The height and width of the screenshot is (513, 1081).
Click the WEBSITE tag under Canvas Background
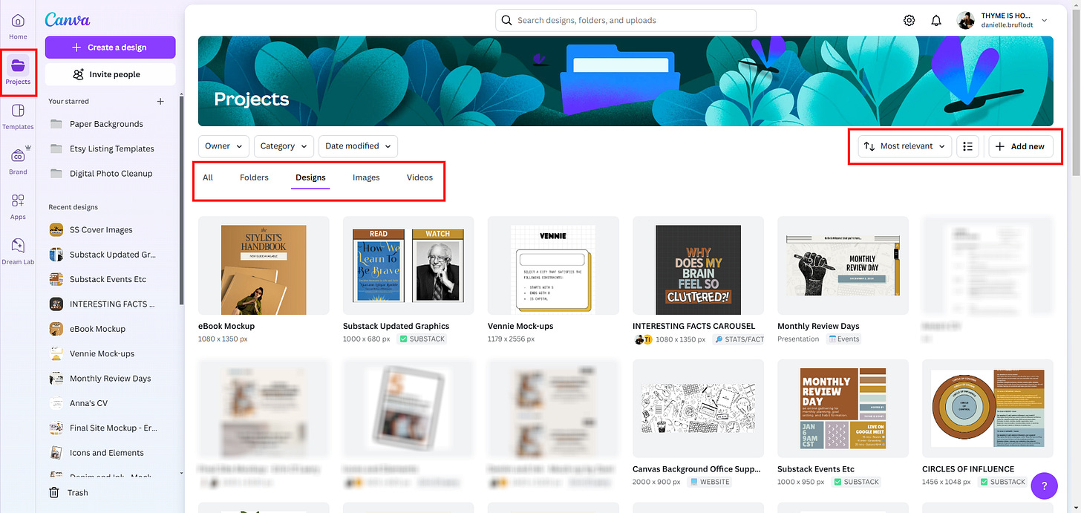(x=709, y=482)
